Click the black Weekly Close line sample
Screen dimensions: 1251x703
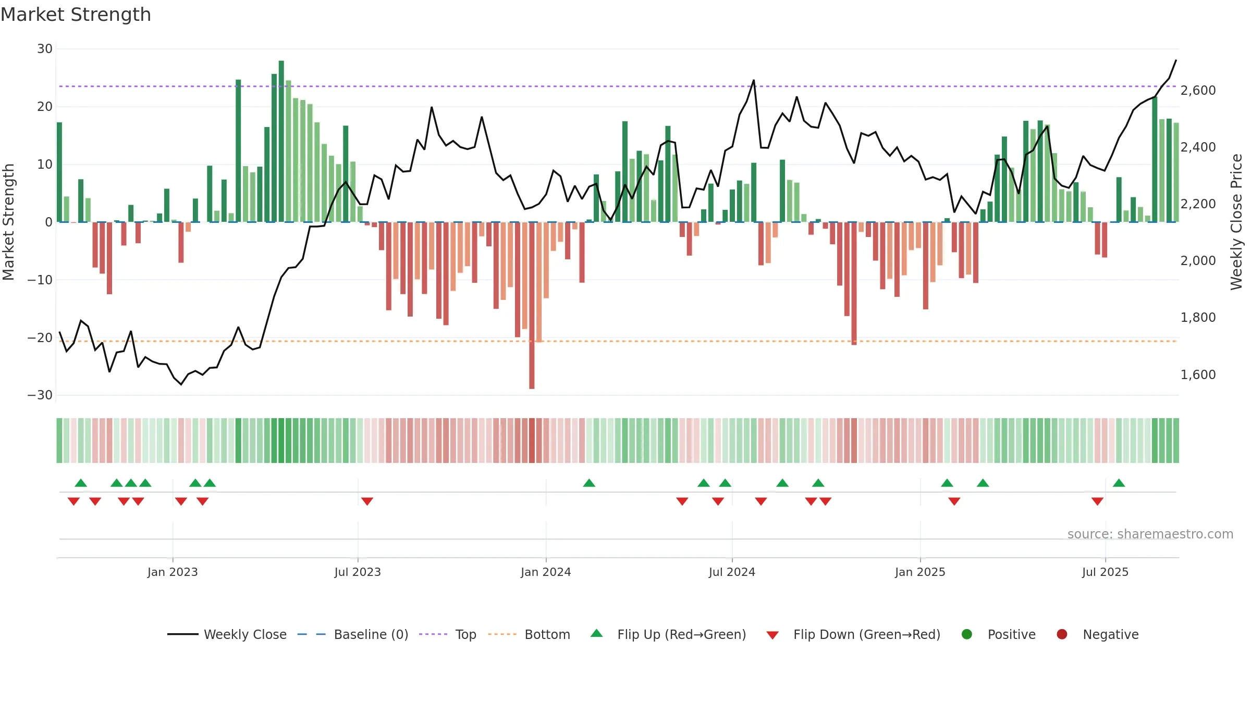(x=183, y=634)
